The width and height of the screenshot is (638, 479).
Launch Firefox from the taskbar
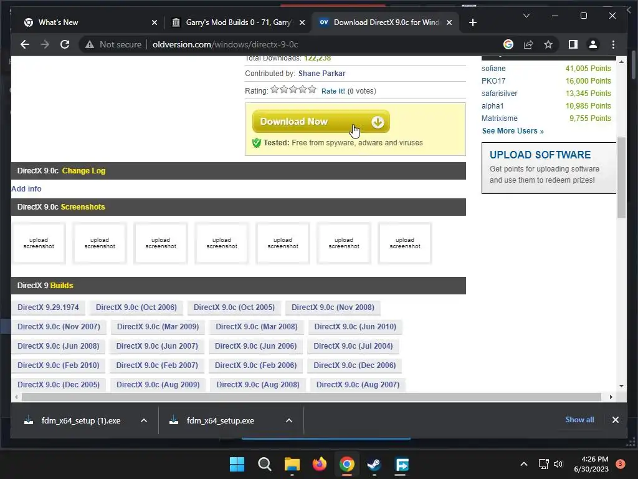pos(320,464)
